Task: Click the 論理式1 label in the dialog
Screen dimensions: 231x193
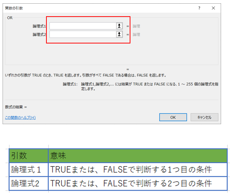Action: point(39,26)
